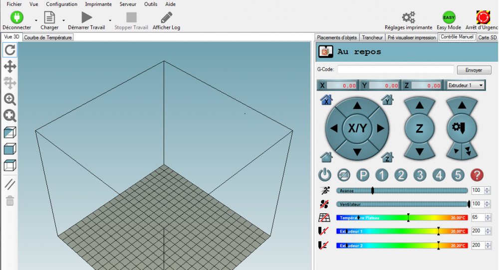Toggle the Ventilateur fan icon

[324, 204]
